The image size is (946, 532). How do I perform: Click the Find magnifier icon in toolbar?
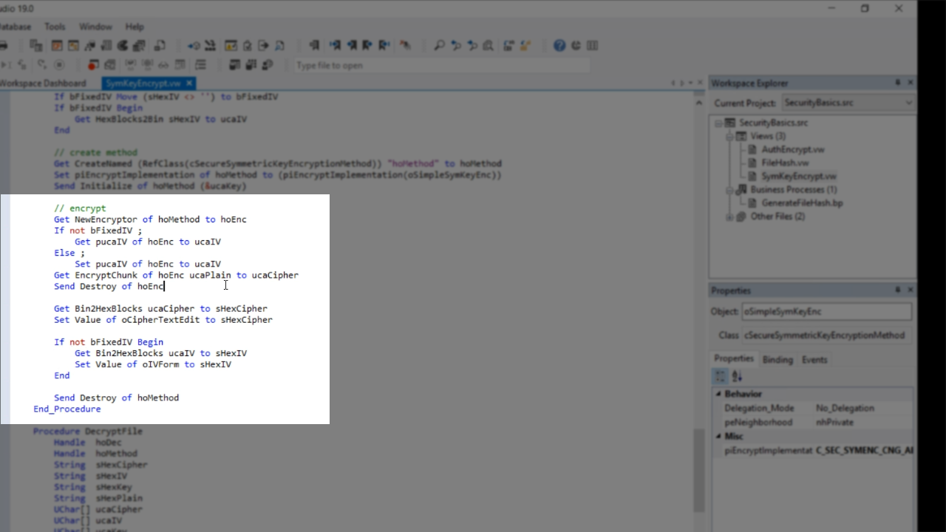point(439,46)
